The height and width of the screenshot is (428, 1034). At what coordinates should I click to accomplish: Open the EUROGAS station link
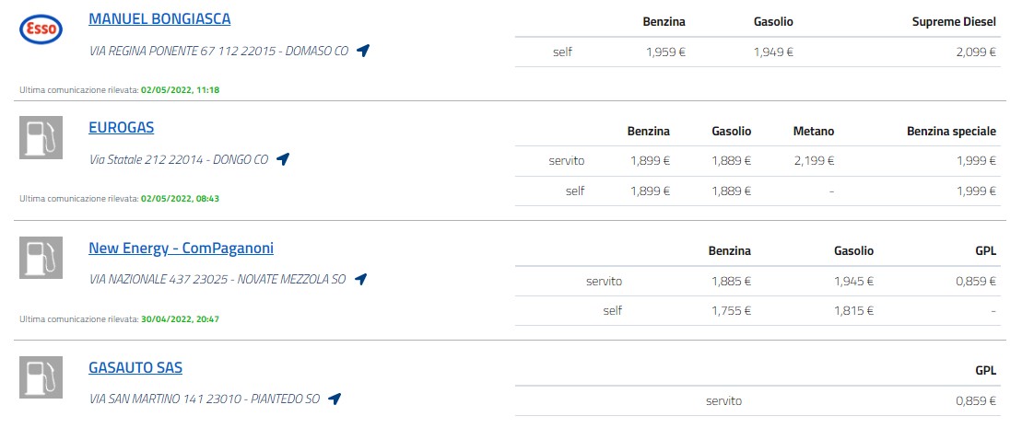click(122, 128)
